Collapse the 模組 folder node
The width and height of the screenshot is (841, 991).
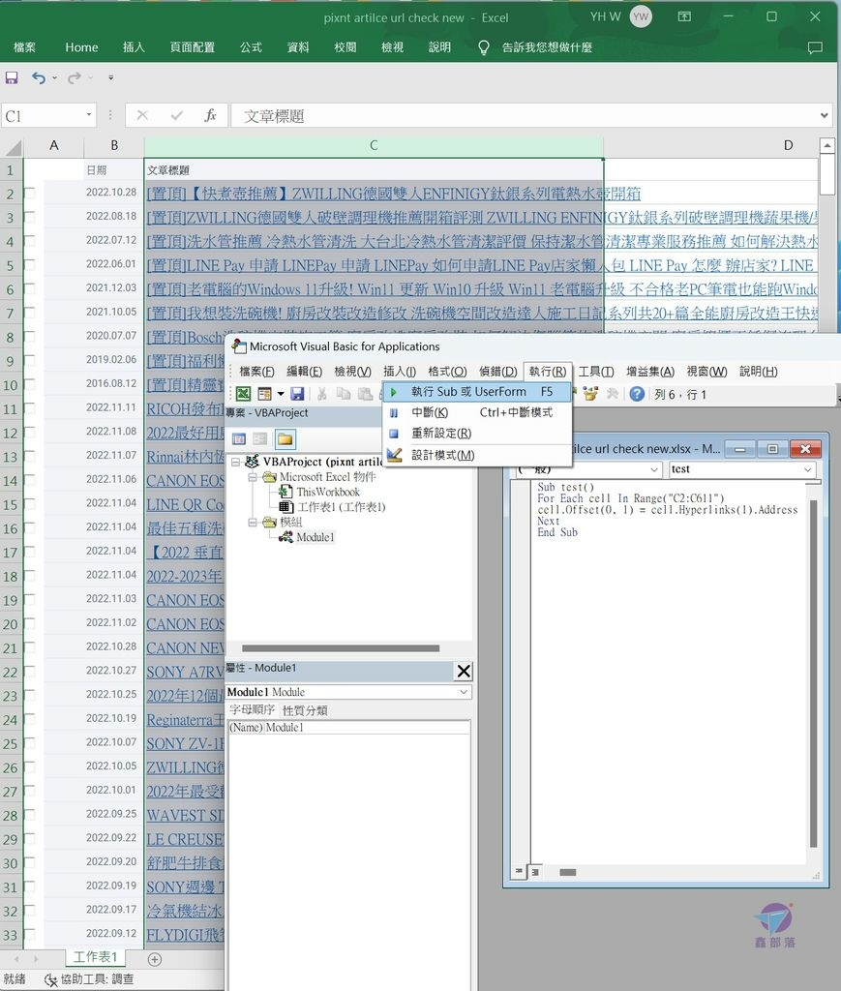pos(253,522)
